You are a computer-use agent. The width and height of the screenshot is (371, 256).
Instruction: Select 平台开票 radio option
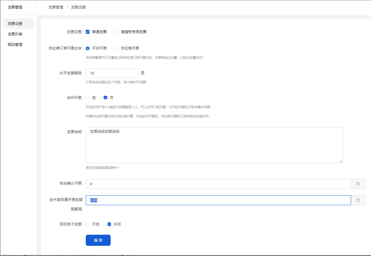click(x=88, y=48)
